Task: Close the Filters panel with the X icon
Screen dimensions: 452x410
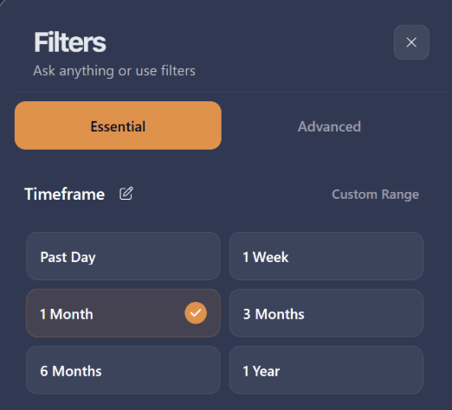Action: pos(411,42)
